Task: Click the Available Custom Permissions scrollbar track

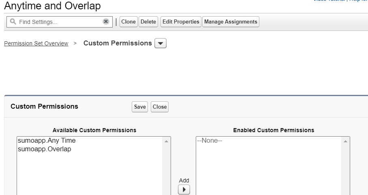Action: tap(166, 170)
